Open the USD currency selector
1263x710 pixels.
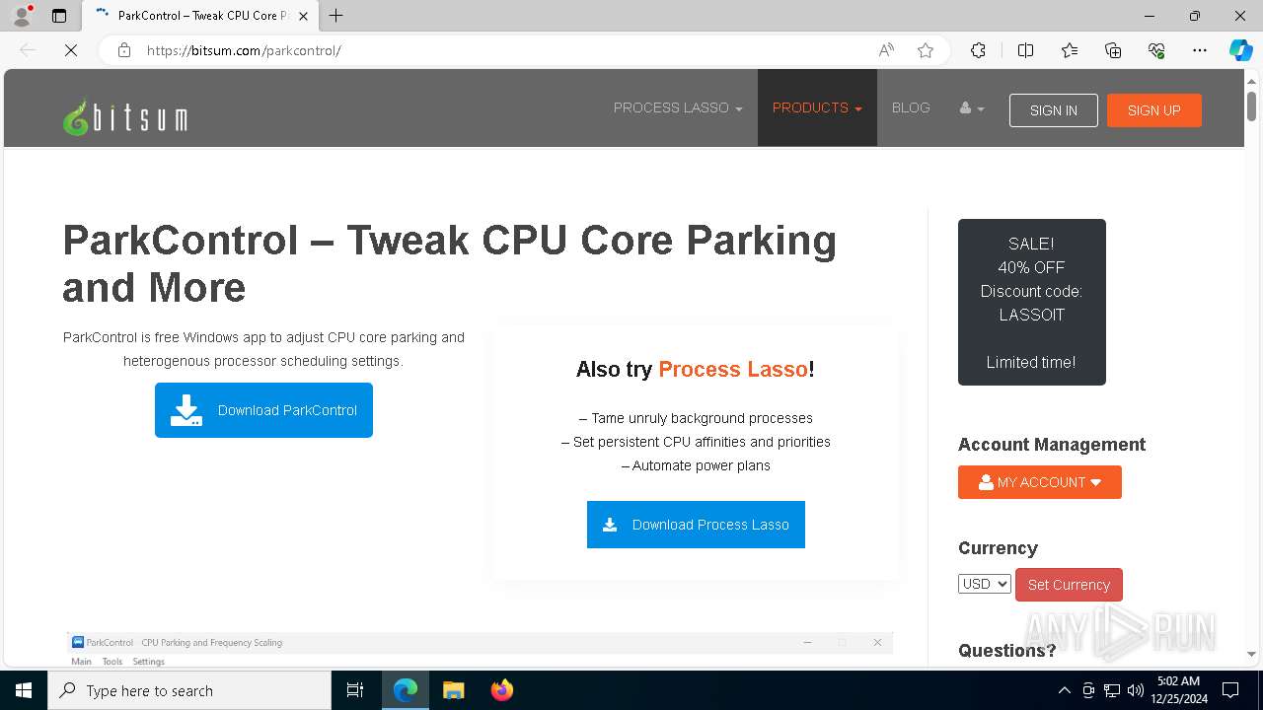(985, 584)
